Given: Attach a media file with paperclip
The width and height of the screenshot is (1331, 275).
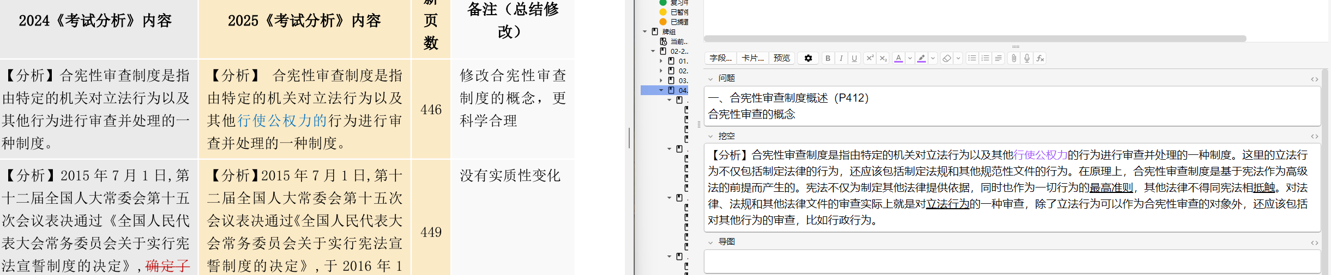Looking at the screenshot, I should point(1014,58).
